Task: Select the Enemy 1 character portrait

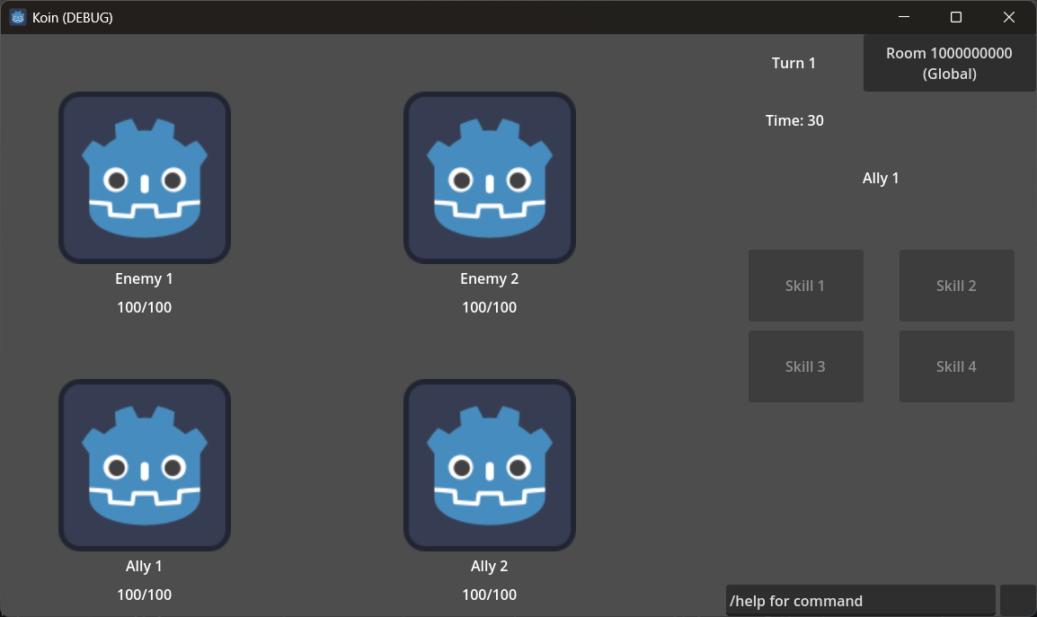Action: (x=144, y=177)
